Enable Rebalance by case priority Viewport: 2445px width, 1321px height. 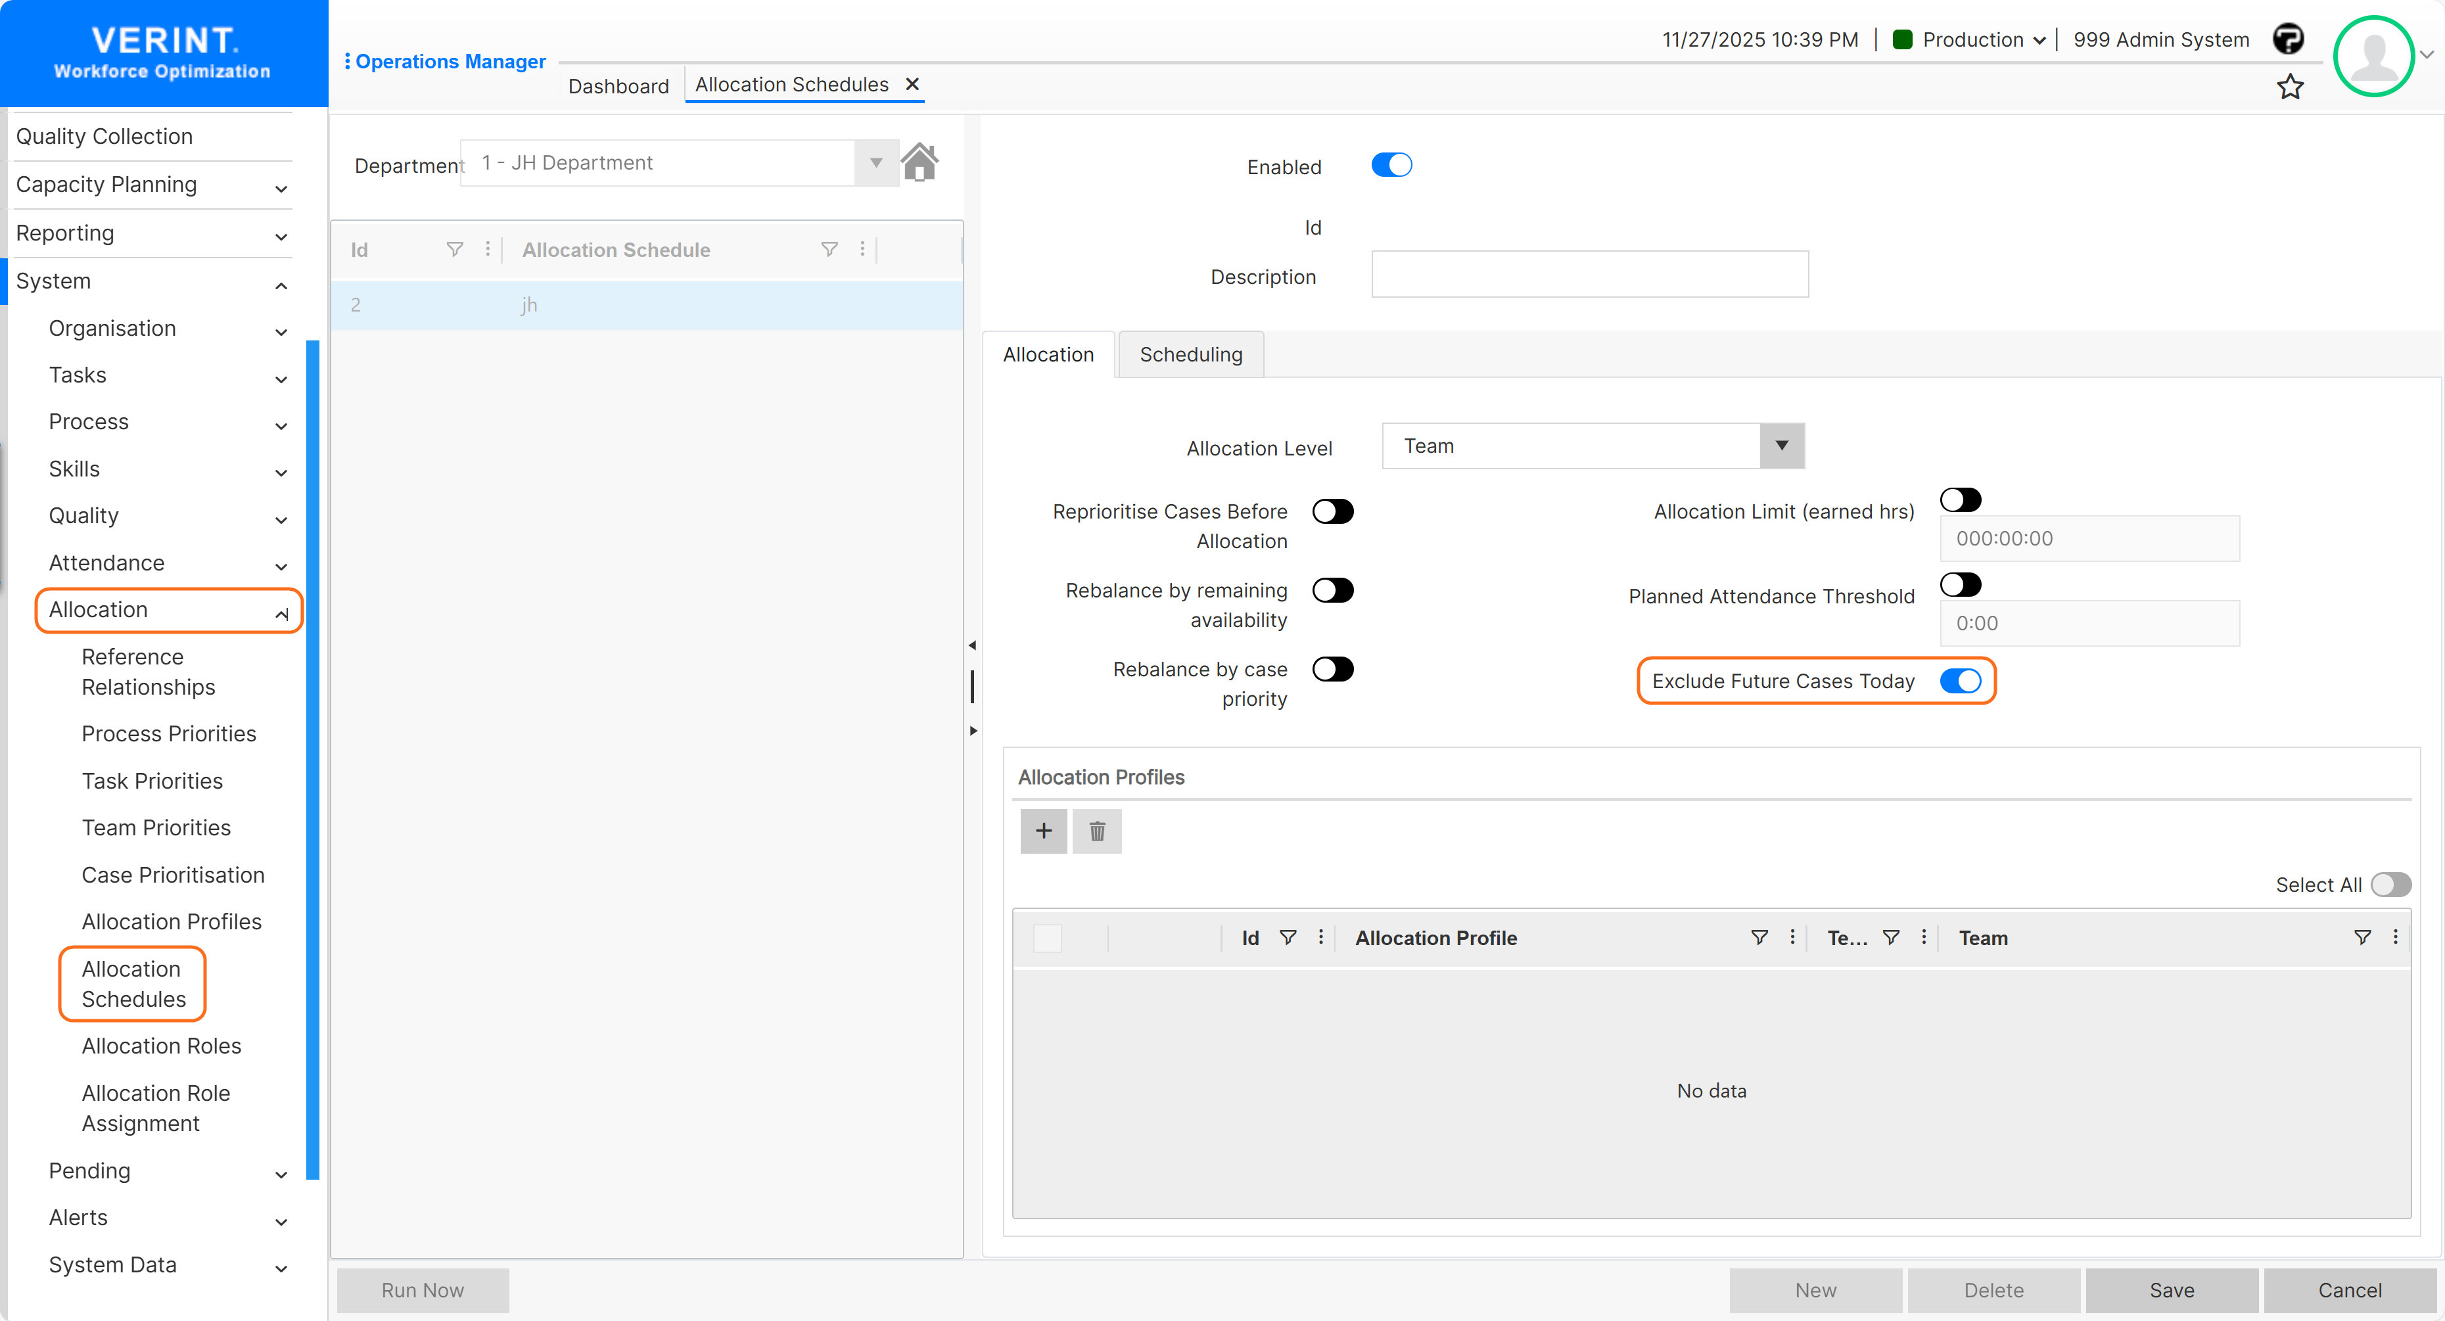pyautogui.click(x=1334, y=669)
